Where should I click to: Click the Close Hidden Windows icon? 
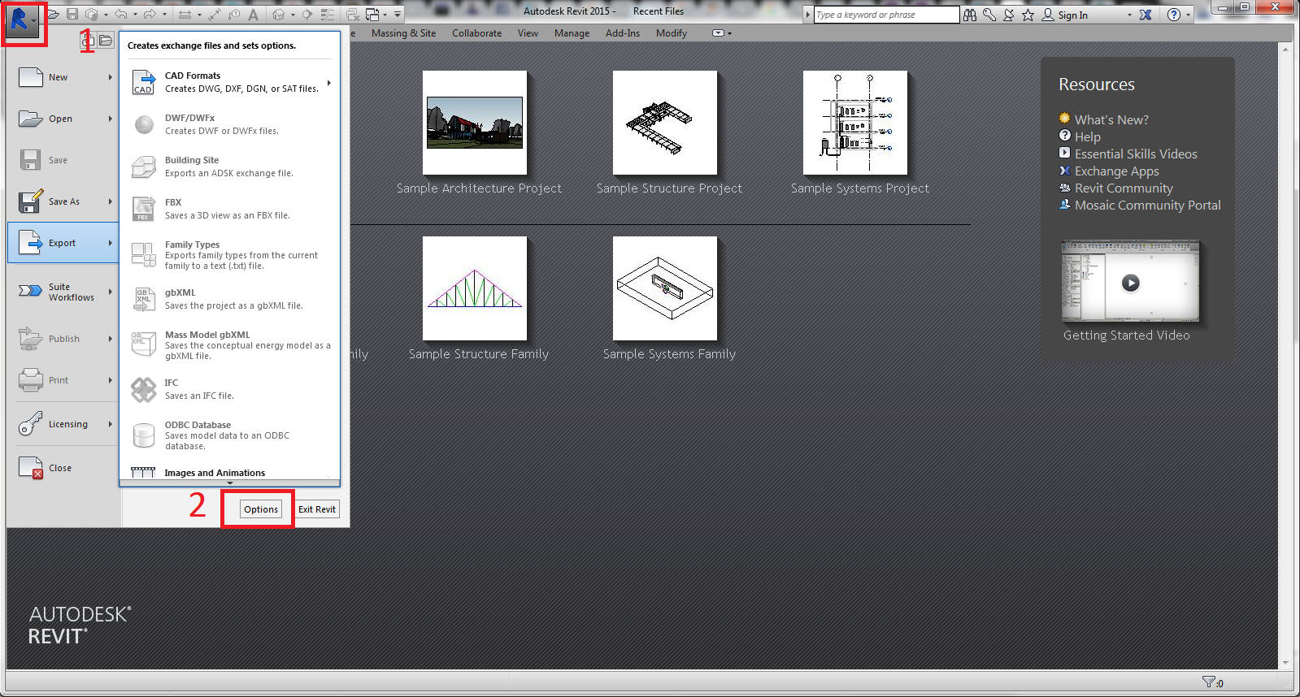pos(353,14)
